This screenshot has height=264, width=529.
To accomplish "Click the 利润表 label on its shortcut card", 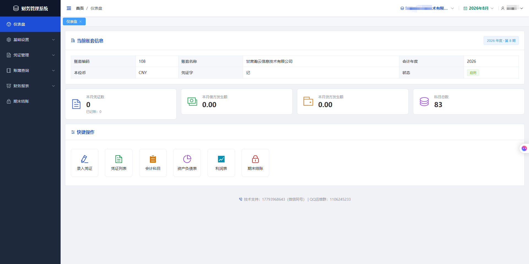I will pyautogui.click(x=221, y=168).
